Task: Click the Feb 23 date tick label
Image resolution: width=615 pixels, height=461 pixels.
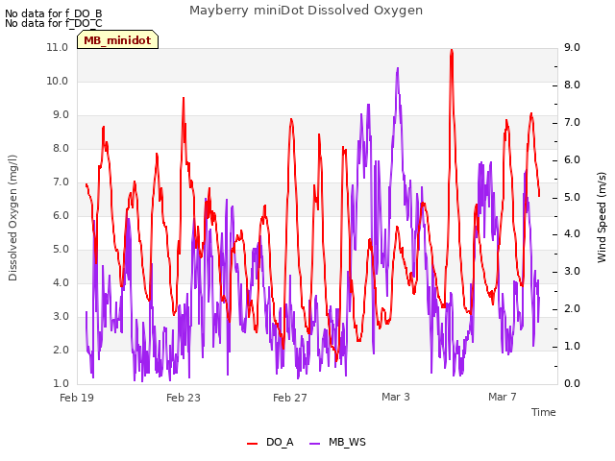Action: 184,398
